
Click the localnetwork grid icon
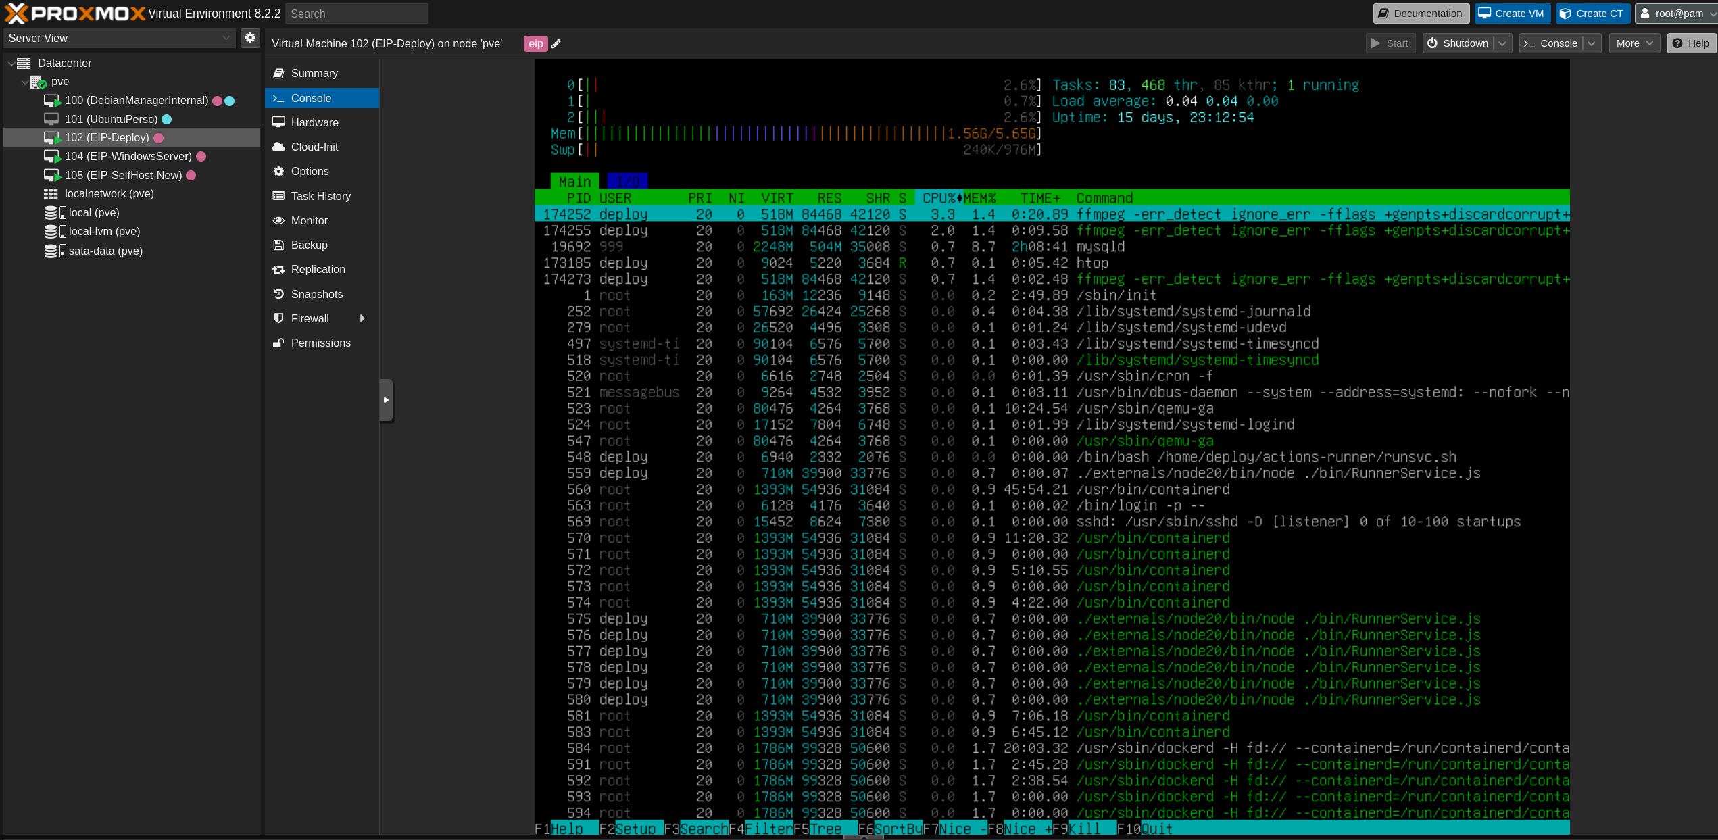point(51,194)
